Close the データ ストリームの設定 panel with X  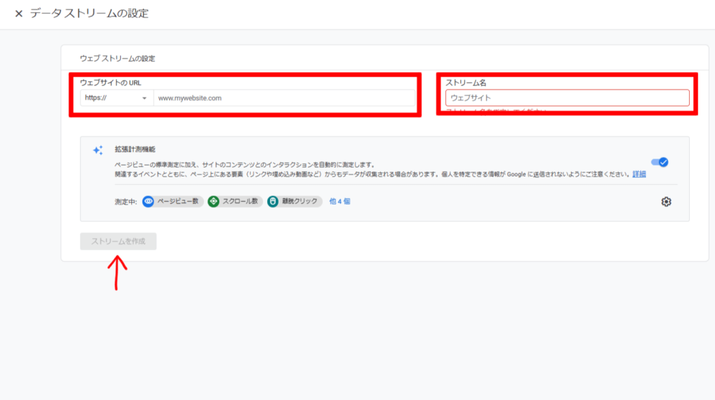[x=19, y=14]
